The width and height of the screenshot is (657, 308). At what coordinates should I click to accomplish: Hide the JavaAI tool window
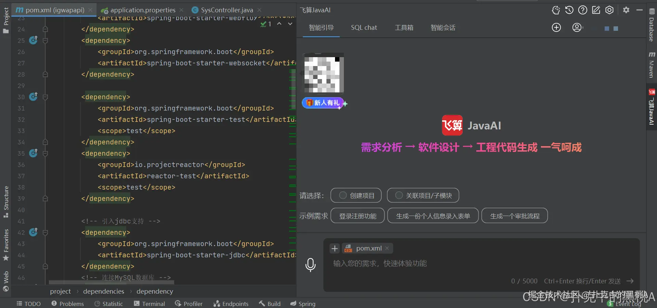640,10
